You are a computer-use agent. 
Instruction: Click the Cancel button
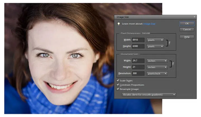[187, 30]
